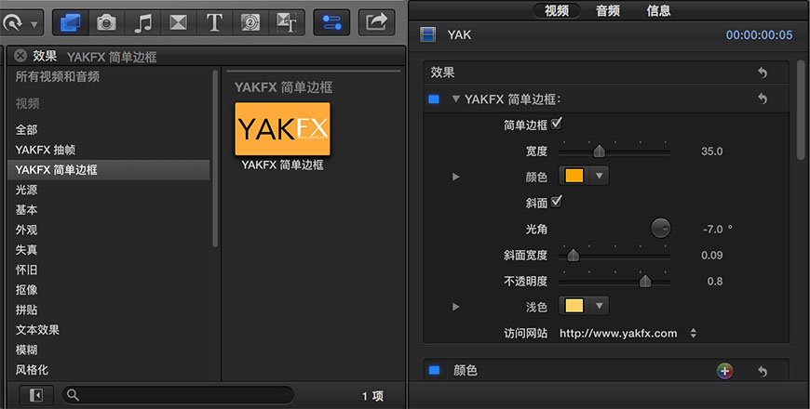810x409 pixels.
Task: Close the effects browser search filter X
Action: (20, 56)
